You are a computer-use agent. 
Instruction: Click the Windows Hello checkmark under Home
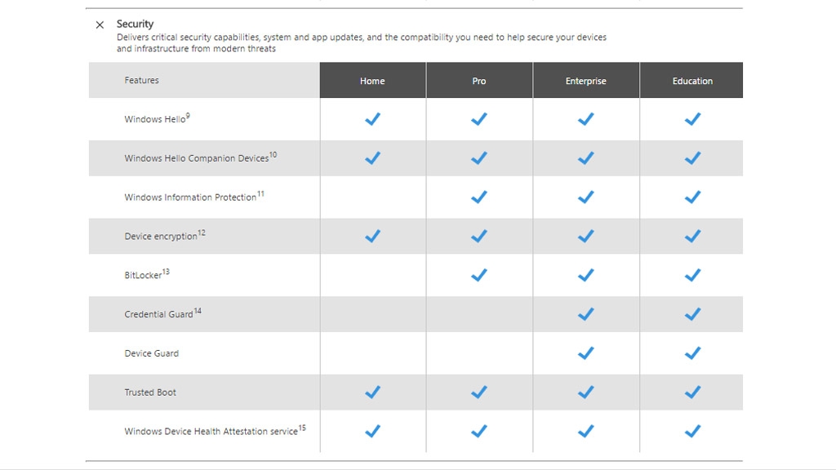point(372,119)
